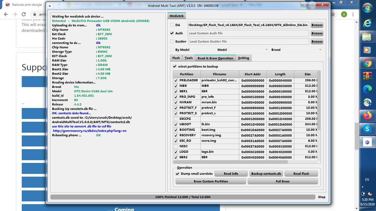Image resolution: width=376 pixels, height=211 pixels.
Task: Click the Full Erase button
Action: [x=283, y=181]
